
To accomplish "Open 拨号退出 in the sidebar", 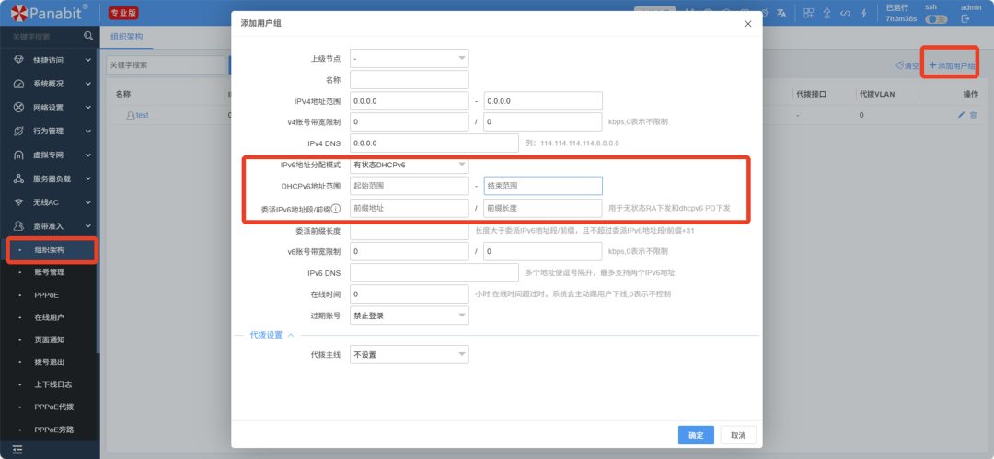I will 50,362.
